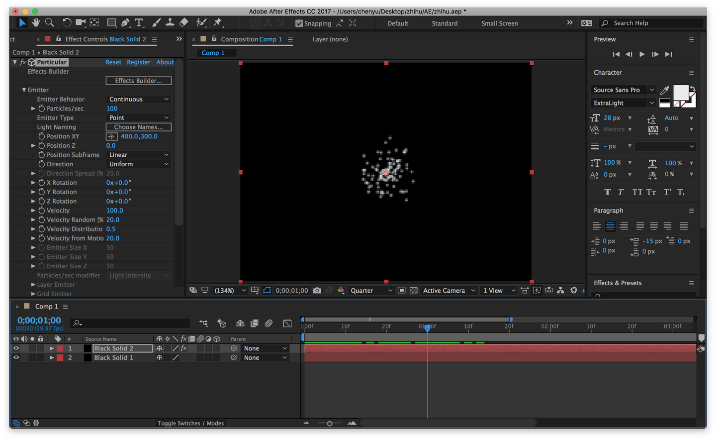Viewport: 716px width, 440px height.
Task: Toggle the Particles/sec stopwatch
Action: coord(42,109)
